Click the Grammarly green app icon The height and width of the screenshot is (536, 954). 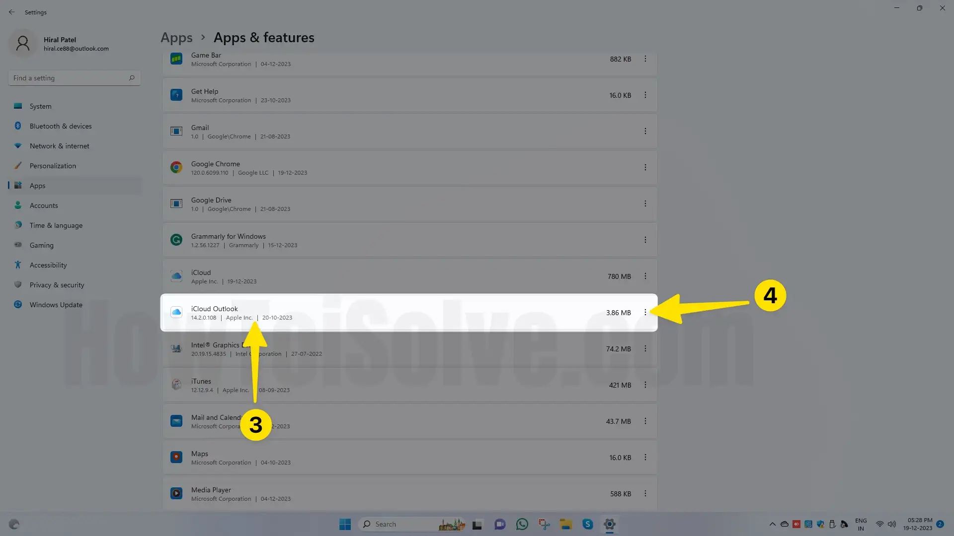[176, 240]
